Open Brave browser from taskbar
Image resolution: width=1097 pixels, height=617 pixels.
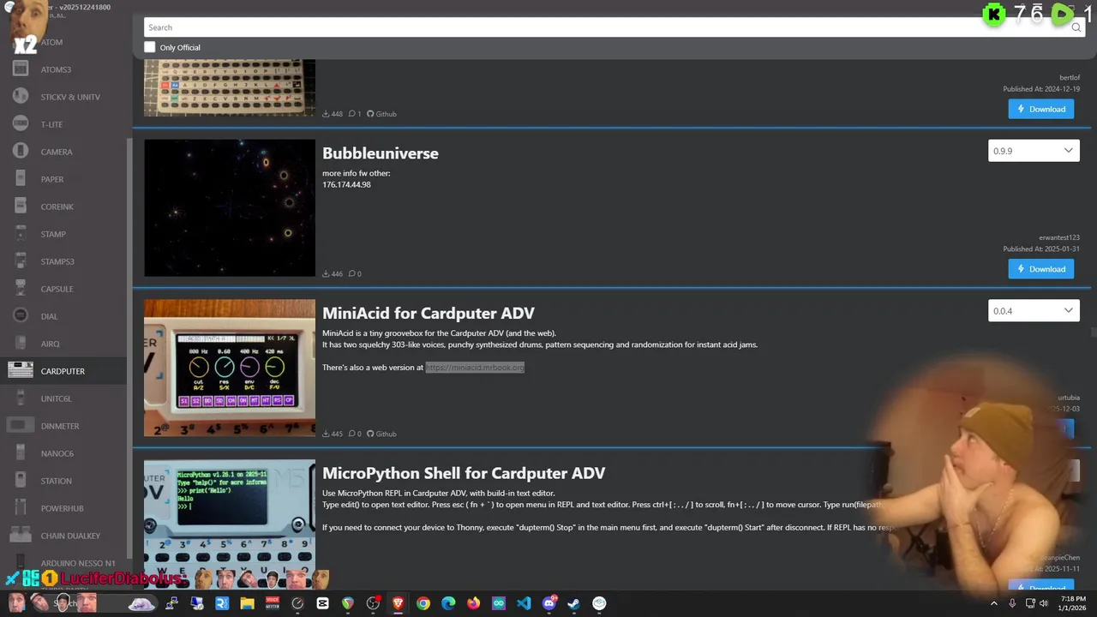point(398,603)
